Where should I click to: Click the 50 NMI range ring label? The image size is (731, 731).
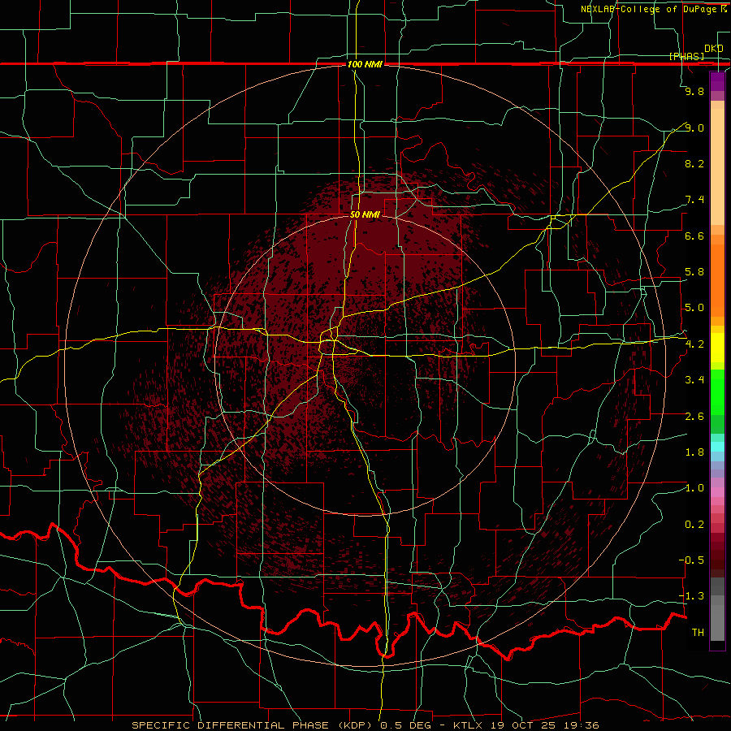(365, 215)
